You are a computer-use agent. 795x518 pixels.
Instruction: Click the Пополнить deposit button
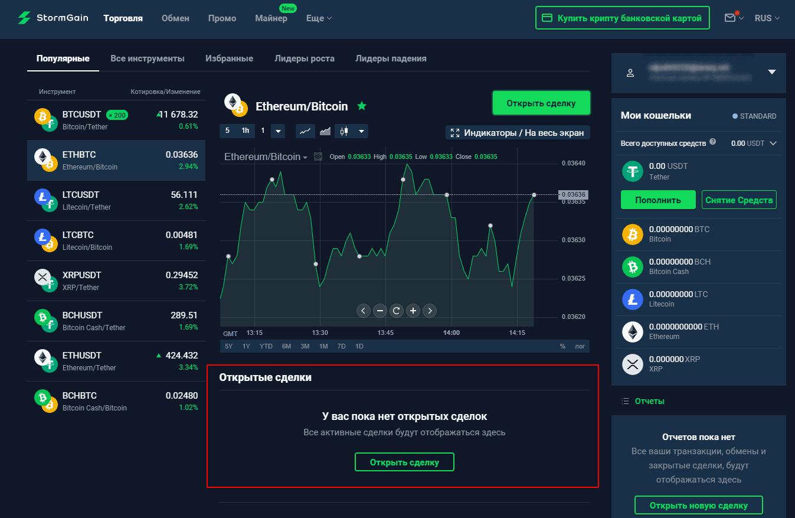coord(658,200)
